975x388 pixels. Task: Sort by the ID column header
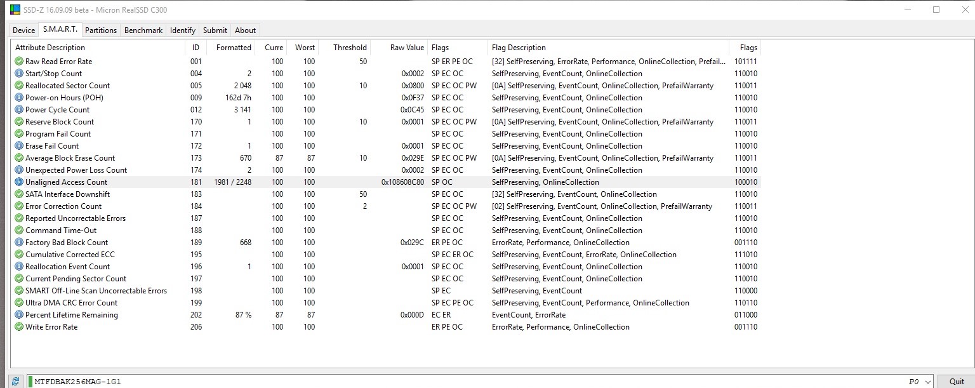tap(196, 48)
